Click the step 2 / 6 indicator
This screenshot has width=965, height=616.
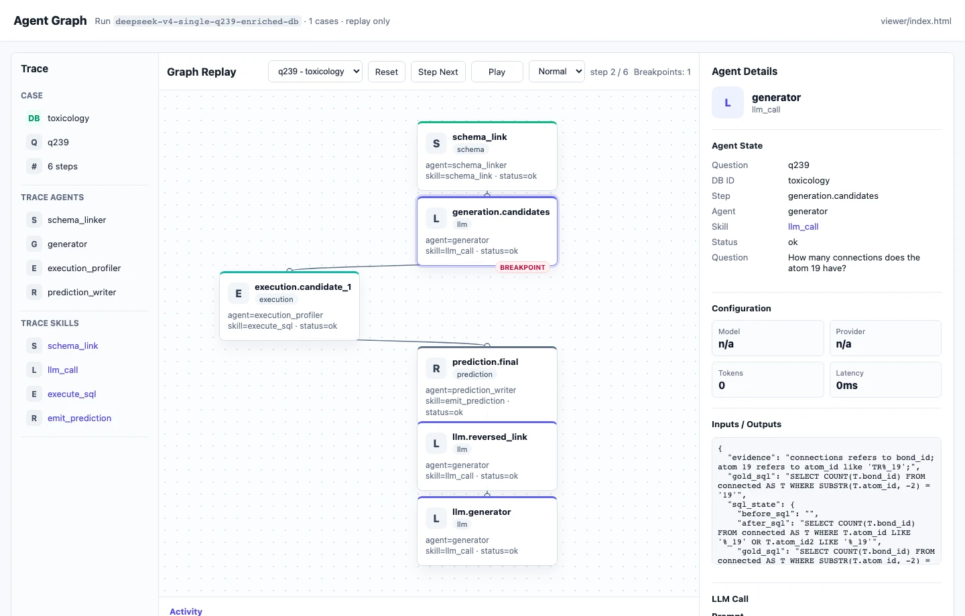pyautogui.click(x=609, y=72)
